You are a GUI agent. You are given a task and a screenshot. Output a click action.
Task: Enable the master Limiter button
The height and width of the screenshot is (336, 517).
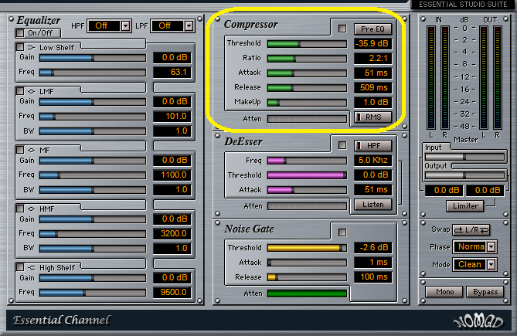[x=465, y=206]
